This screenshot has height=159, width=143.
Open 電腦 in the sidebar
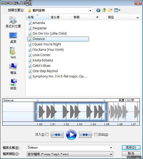pyautogui.click(x=13, y=69)
